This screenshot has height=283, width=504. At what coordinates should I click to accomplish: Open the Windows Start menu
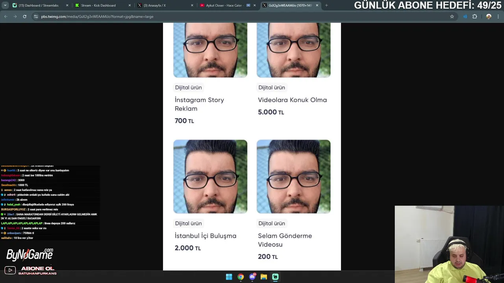(x=229, y=277)
